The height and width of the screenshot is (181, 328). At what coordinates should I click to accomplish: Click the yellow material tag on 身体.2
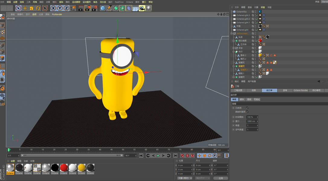click(x=260, y=55)
